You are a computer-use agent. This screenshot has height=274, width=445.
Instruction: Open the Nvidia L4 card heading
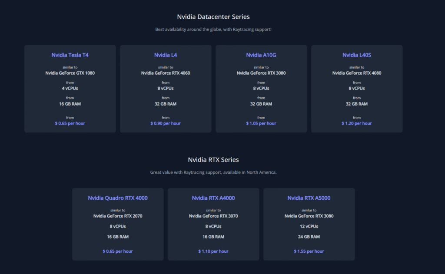point(166,55)
